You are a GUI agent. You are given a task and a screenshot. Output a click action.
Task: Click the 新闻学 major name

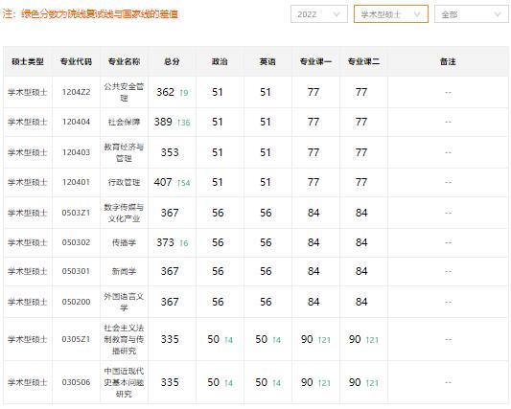[124, 271]
